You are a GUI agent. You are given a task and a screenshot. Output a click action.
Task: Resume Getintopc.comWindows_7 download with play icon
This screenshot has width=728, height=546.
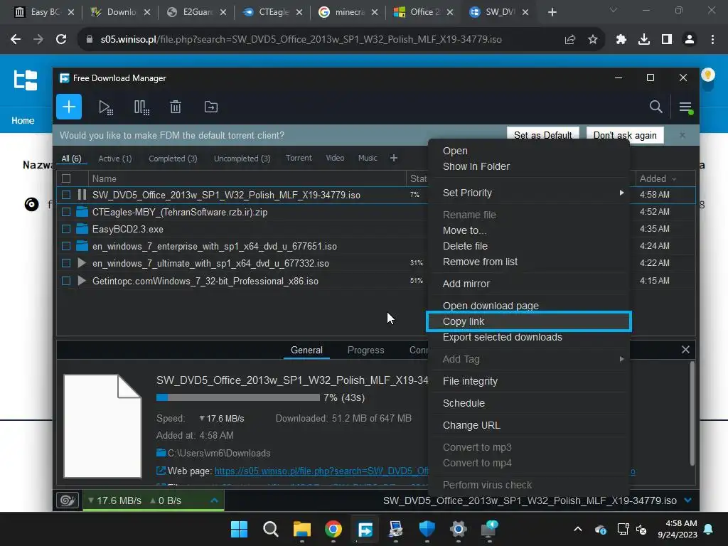82,280
